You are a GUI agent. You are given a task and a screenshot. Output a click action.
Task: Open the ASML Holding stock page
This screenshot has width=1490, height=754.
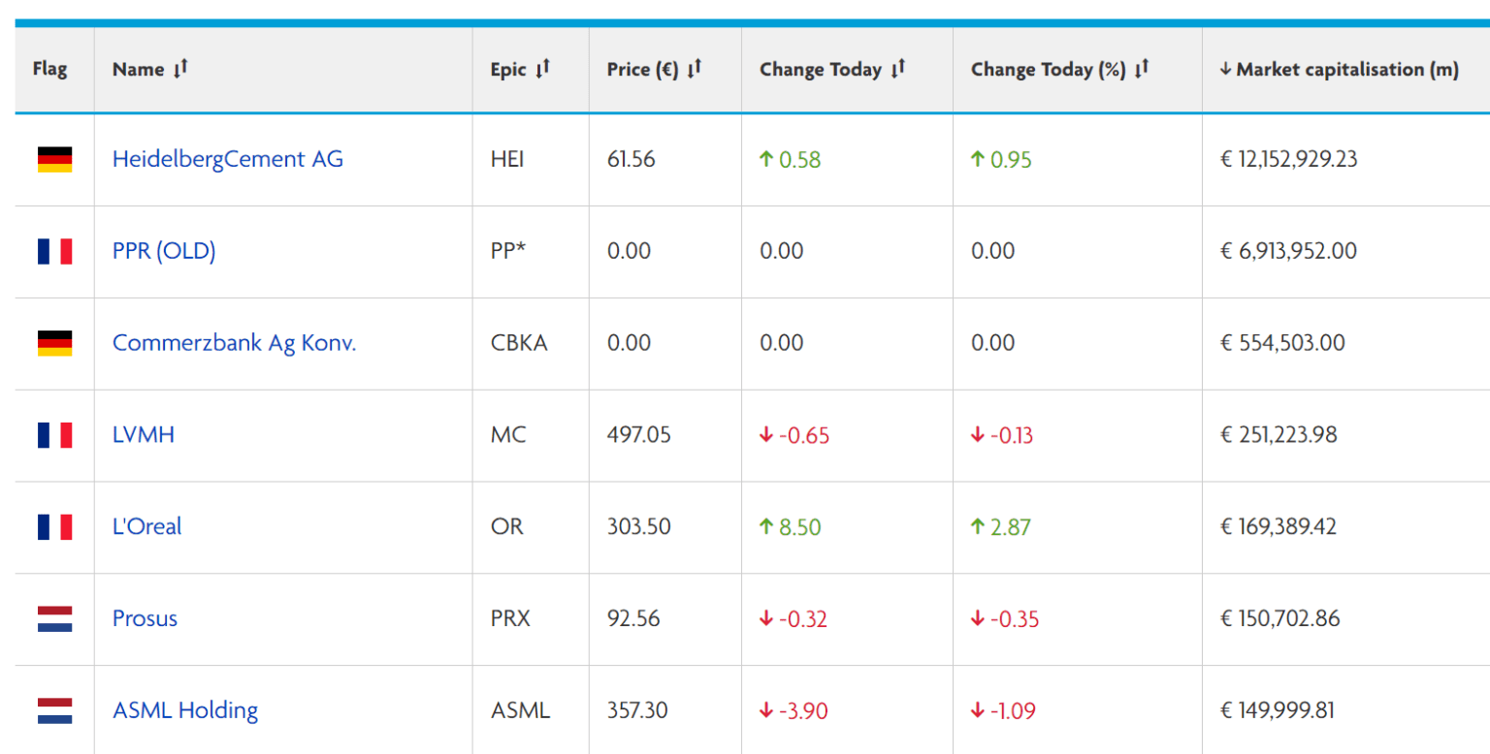185,710
